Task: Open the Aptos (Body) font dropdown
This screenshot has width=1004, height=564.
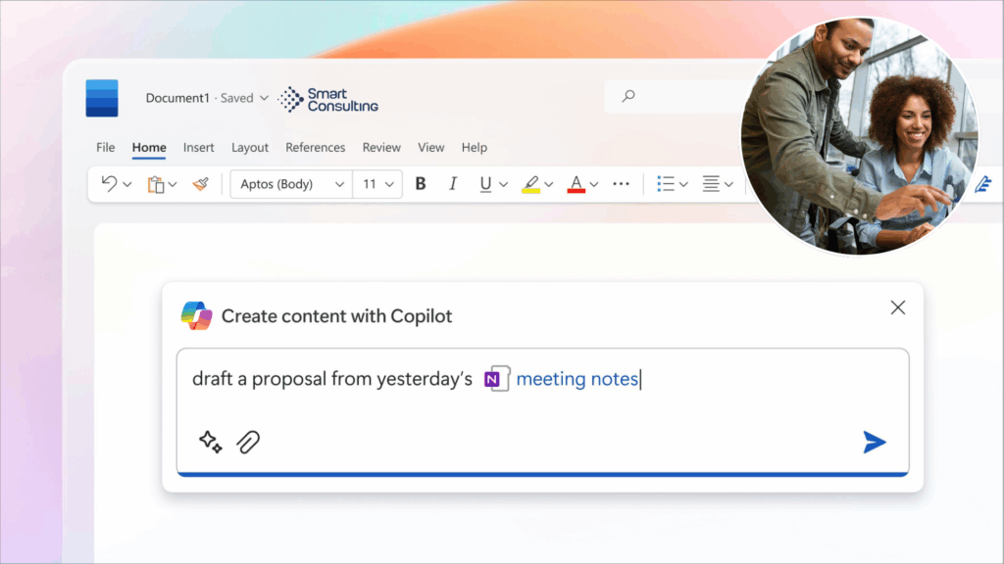Action: 291,184
